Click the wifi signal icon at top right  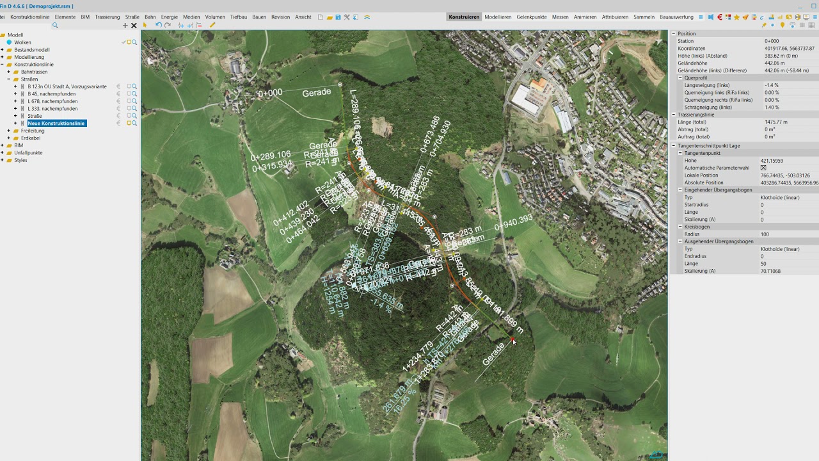792,25
